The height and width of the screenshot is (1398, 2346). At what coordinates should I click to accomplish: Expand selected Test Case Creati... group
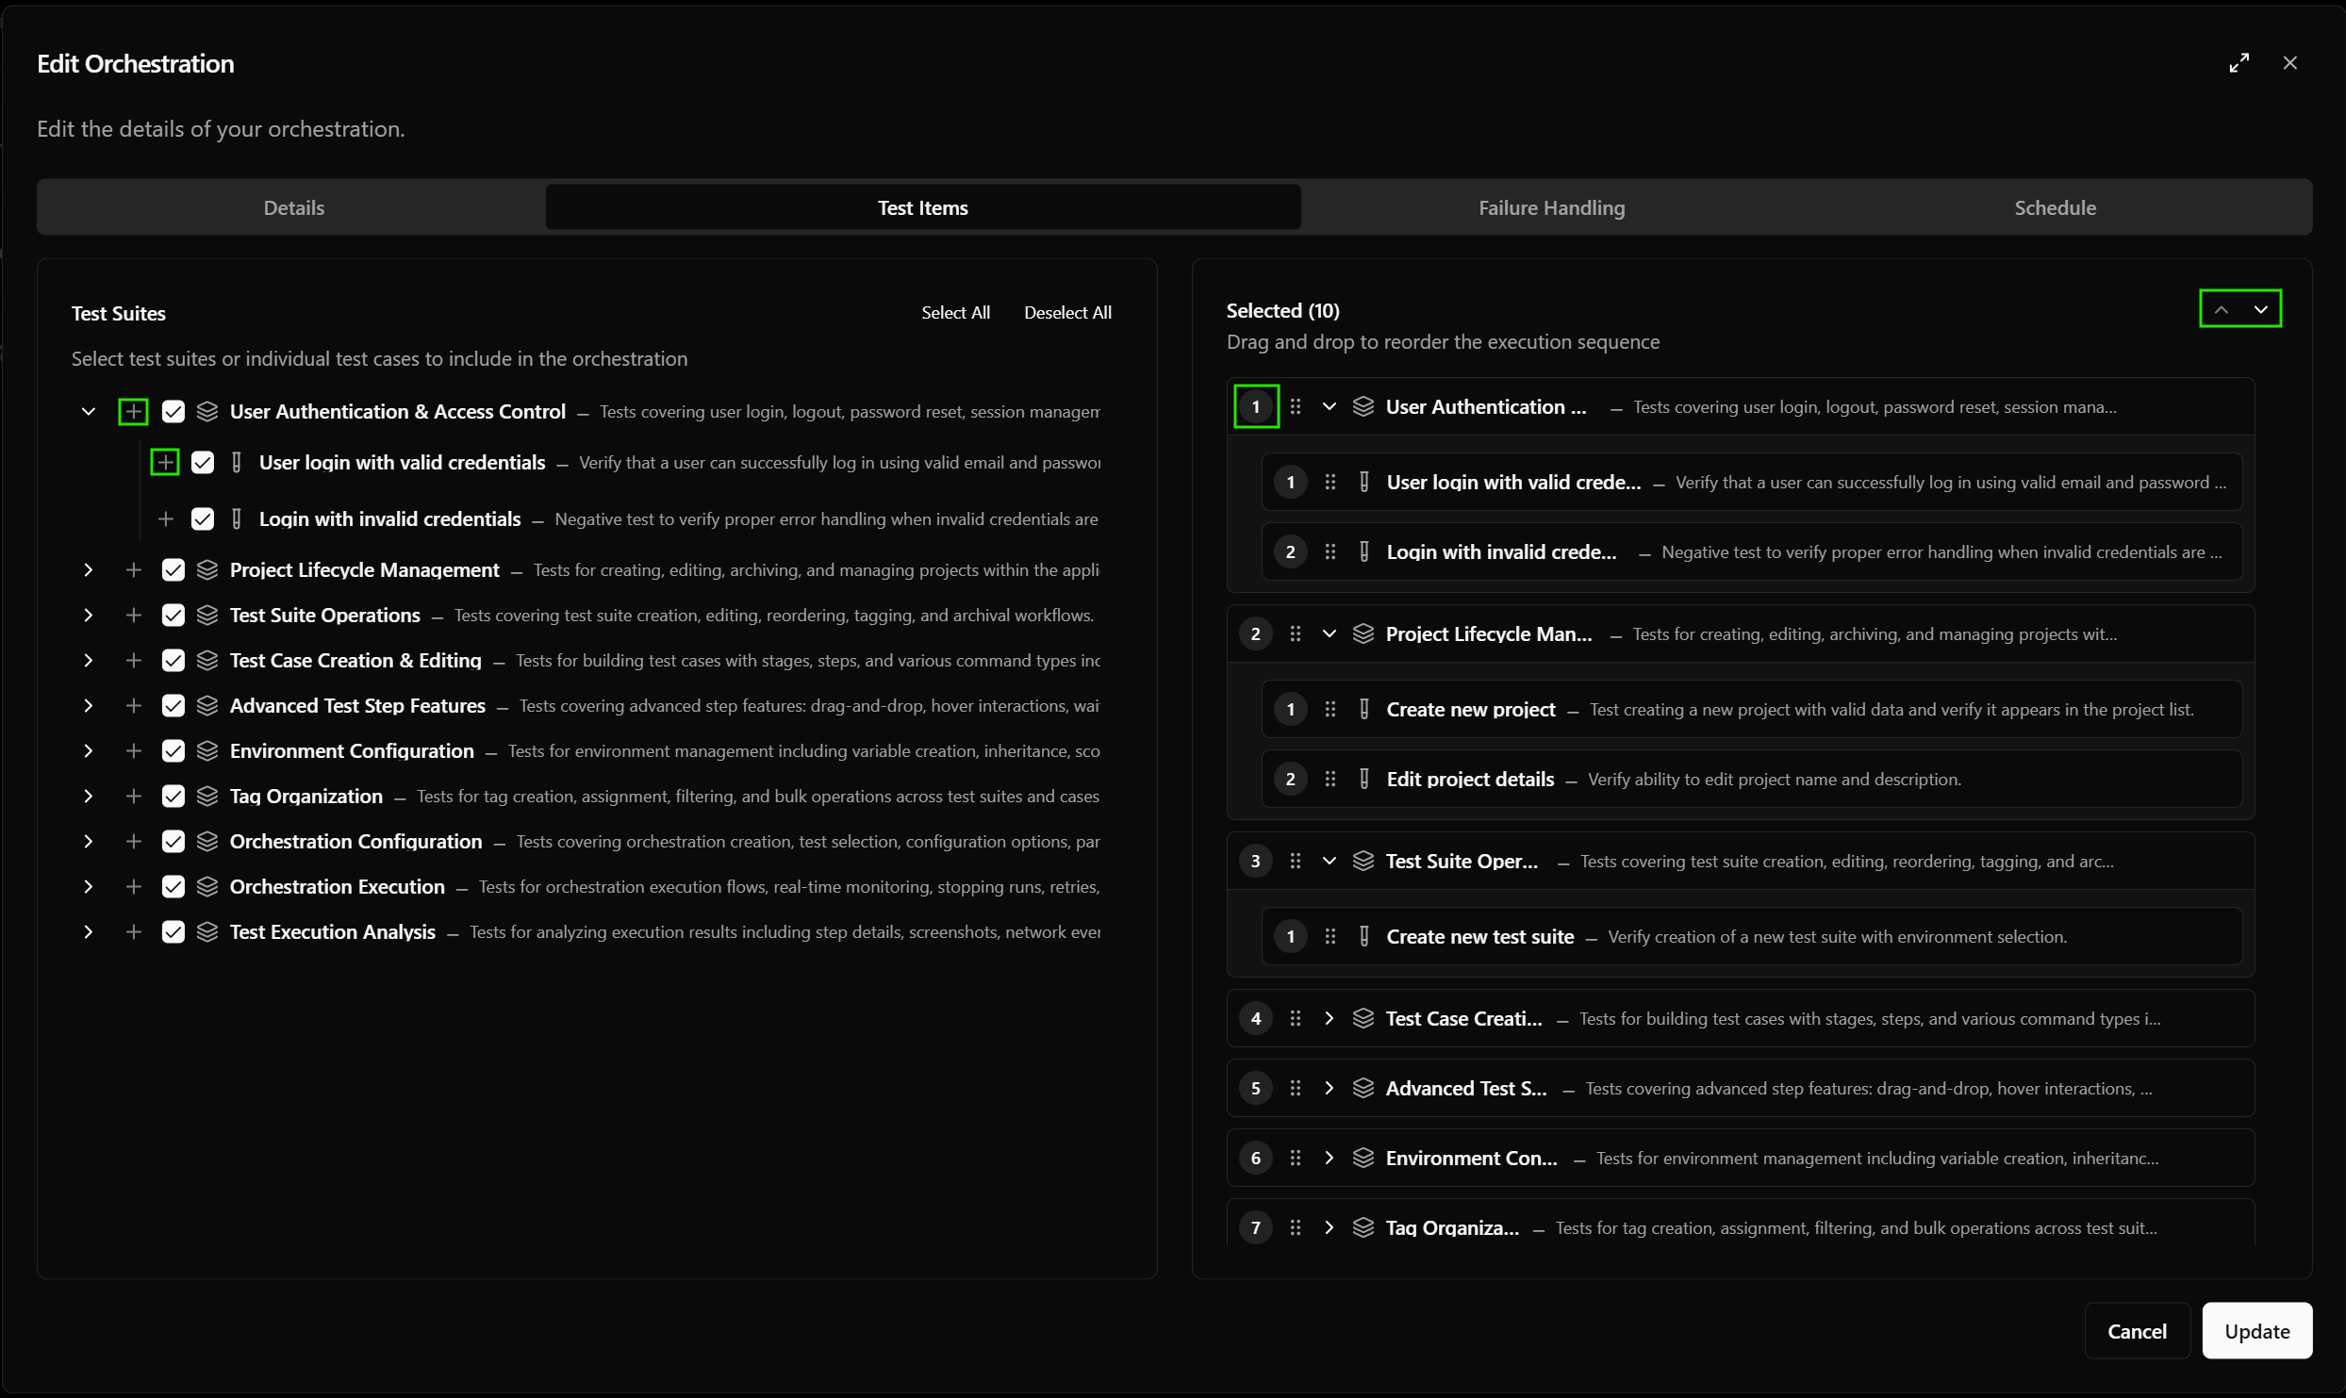1330,1019
